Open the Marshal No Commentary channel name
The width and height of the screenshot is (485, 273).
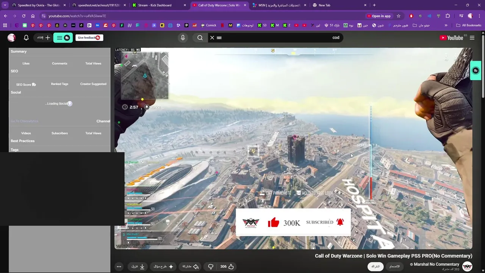(436, 264)
